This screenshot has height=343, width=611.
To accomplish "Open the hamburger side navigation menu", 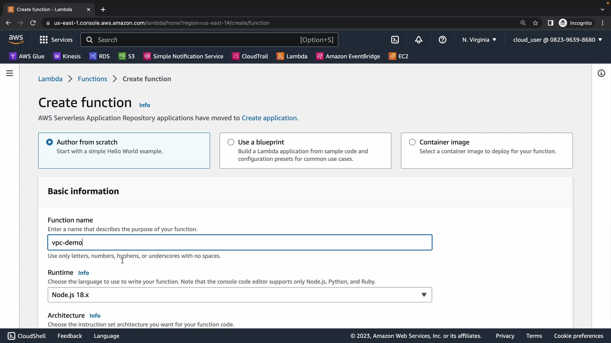I will [10, 73].
